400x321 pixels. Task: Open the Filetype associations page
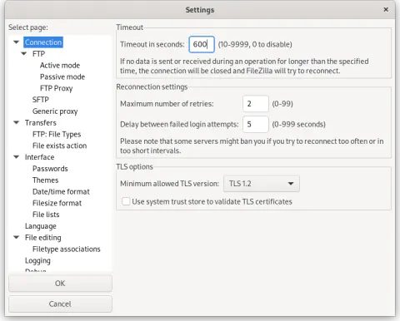[x=67, y=249]
